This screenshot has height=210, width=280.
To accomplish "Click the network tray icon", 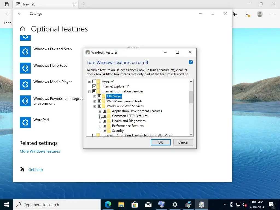I will pyautogui.click(x=238, y=205).
